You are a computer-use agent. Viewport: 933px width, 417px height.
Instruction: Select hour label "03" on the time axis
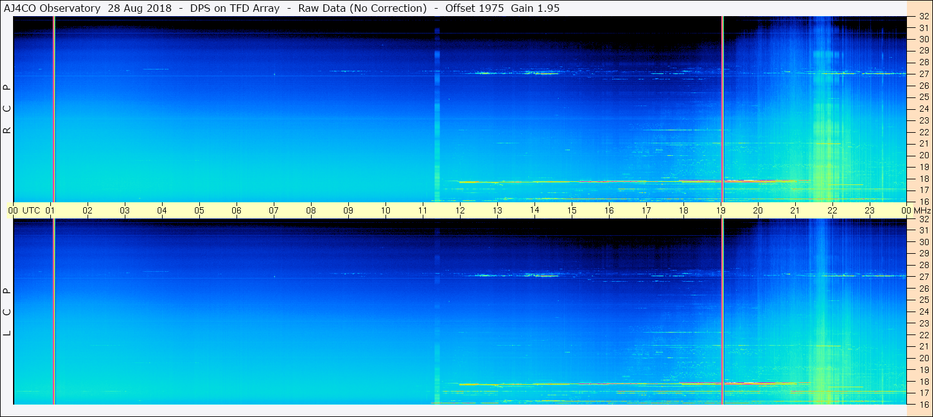pyautogui.click(x=125, y=210)
